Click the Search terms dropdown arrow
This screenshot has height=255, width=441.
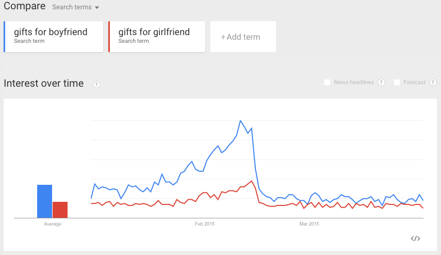[x=97, y=8]
